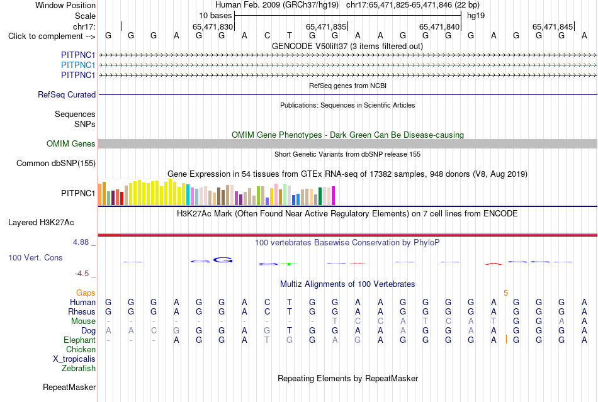Click Short Genetic Variants from dbSNP title

(347, 154)
